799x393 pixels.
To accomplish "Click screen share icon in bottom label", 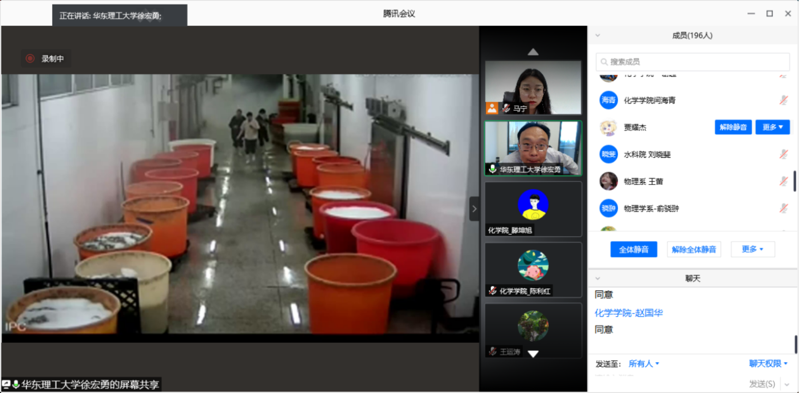I will pos(6,384).
